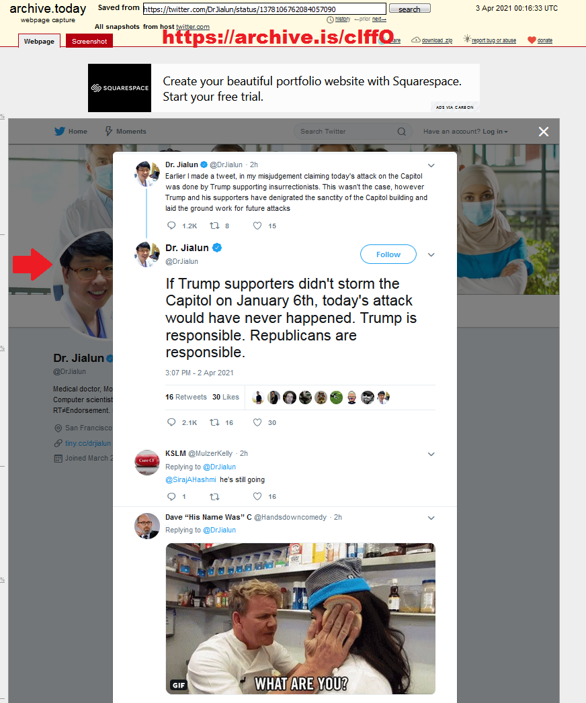Screen dimensions: 586x703
Task: Follow Dr. Jialun
Action: (388, 254)
